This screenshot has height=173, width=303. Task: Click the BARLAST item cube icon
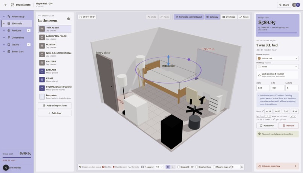click(42, 71)
